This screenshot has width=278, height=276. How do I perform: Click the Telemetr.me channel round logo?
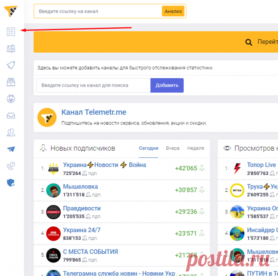tap(47, 117)
